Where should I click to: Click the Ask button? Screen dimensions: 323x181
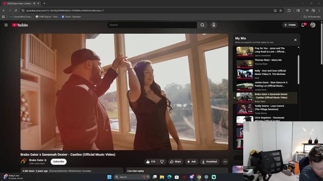tap(191, 162)
